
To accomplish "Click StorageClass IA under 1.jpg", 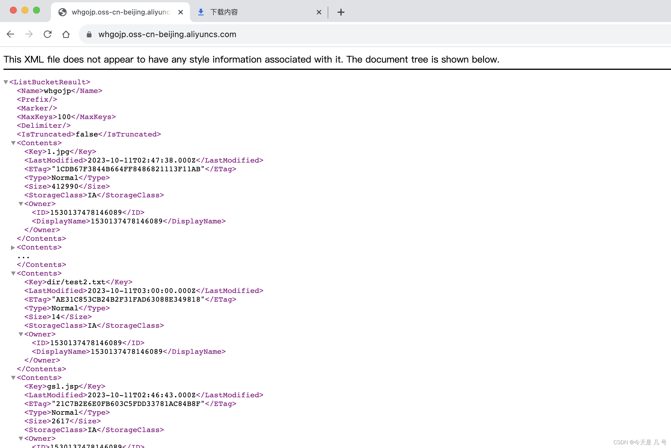I will click(92, 195).
